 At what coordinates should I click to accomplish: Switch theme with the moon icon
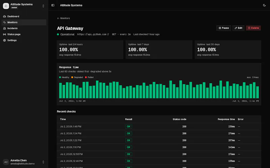264,5
